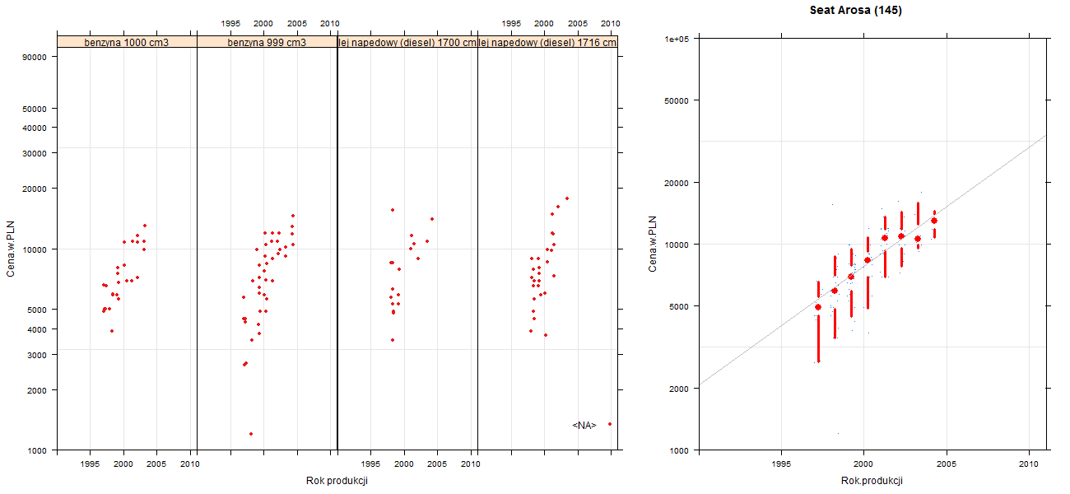Click the 2000 price tick on Seat Arosa chart
Screen dimensions: 1070x494
[x=679, y=389]
